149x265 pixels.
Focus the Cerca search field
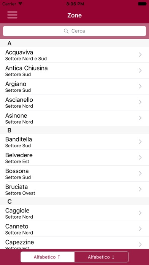[x=74, y=31]
